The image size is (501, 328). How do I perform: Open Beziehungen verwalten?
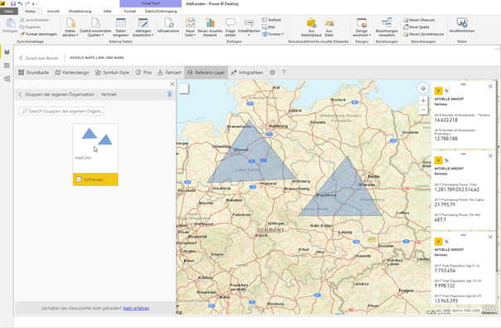pos(387,27)
